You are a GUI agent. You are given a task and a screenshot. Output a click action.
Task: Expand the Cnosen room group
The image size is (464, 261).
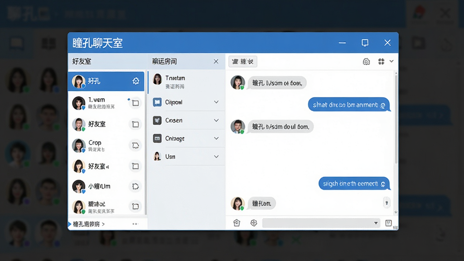[216, 121]
